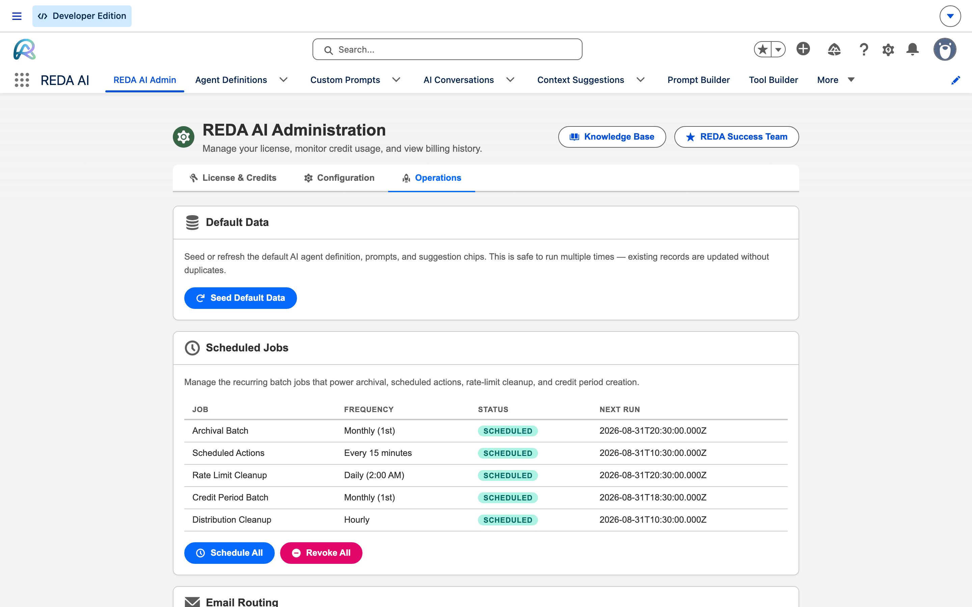Click the Knowledge Base button
Image resolution: width=972 pixels, height=607 pixels.
tap(612, 137)
